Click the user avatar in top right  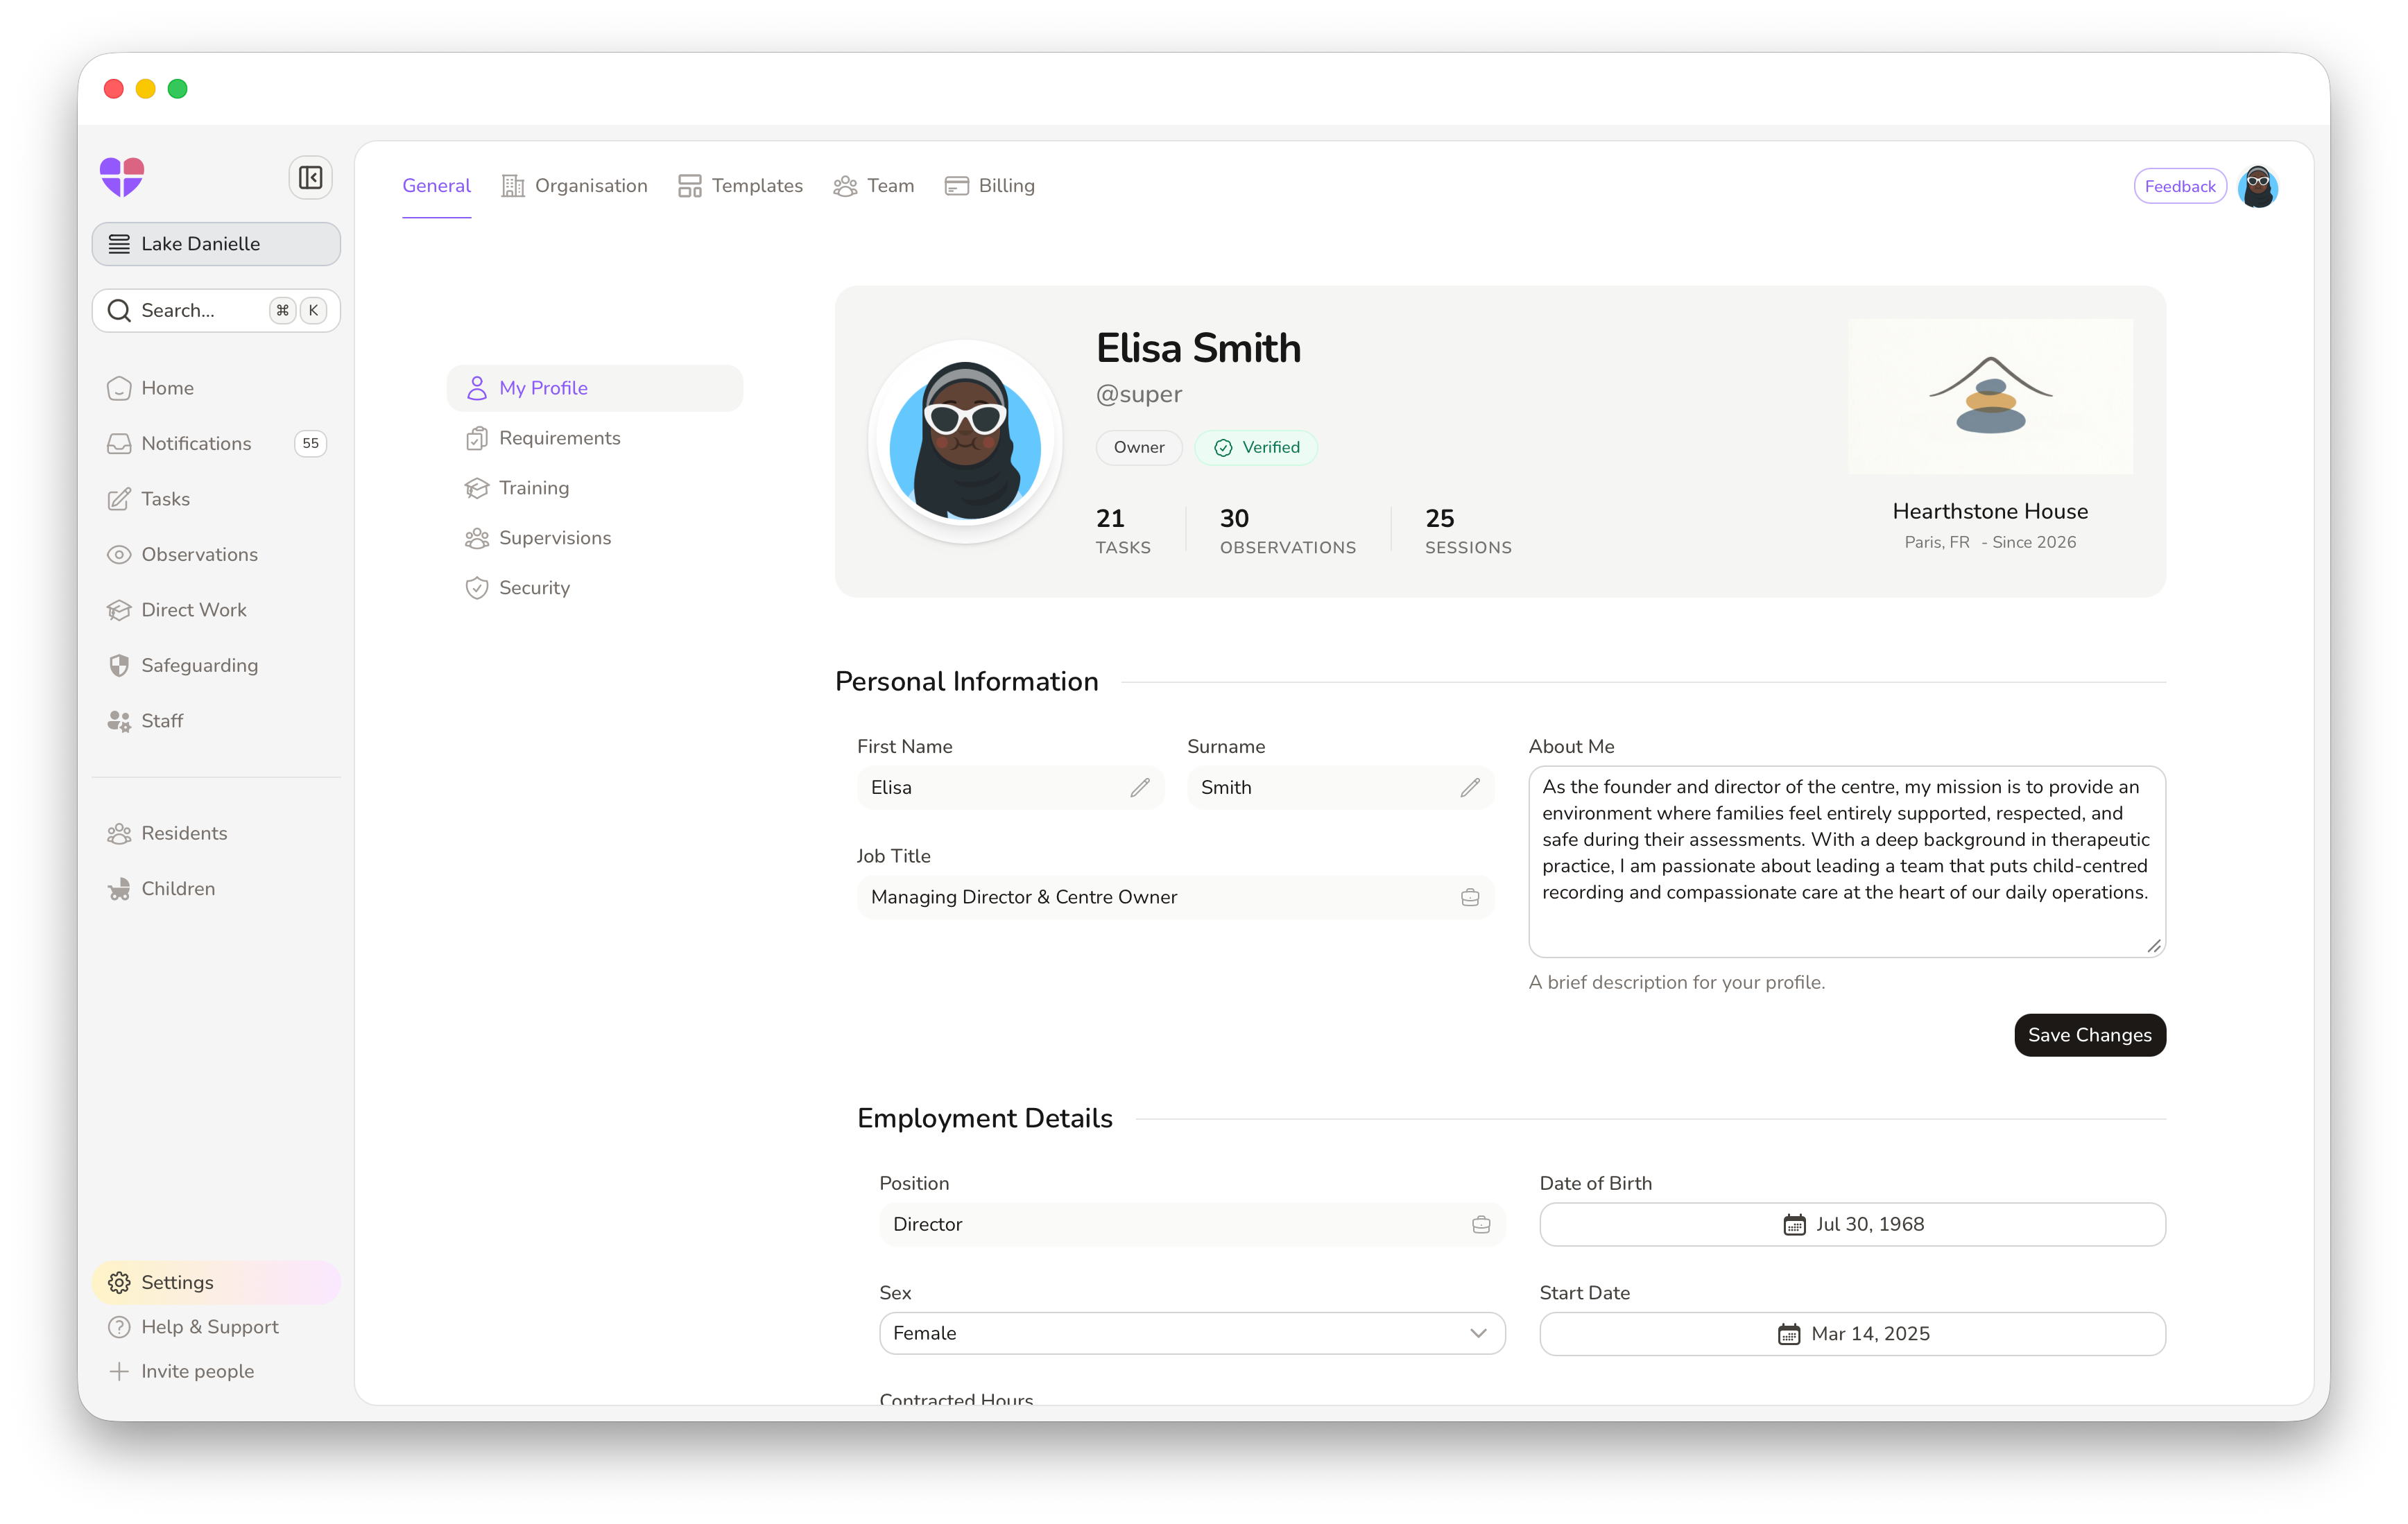(x=2258, y=186)
